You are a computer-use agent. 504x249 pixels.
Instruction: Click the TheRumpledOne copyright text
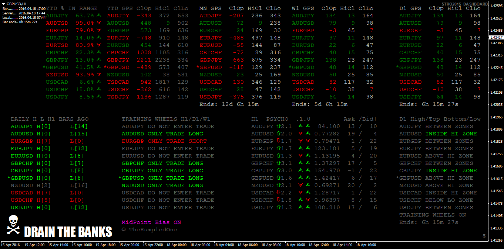click(149, 230)
